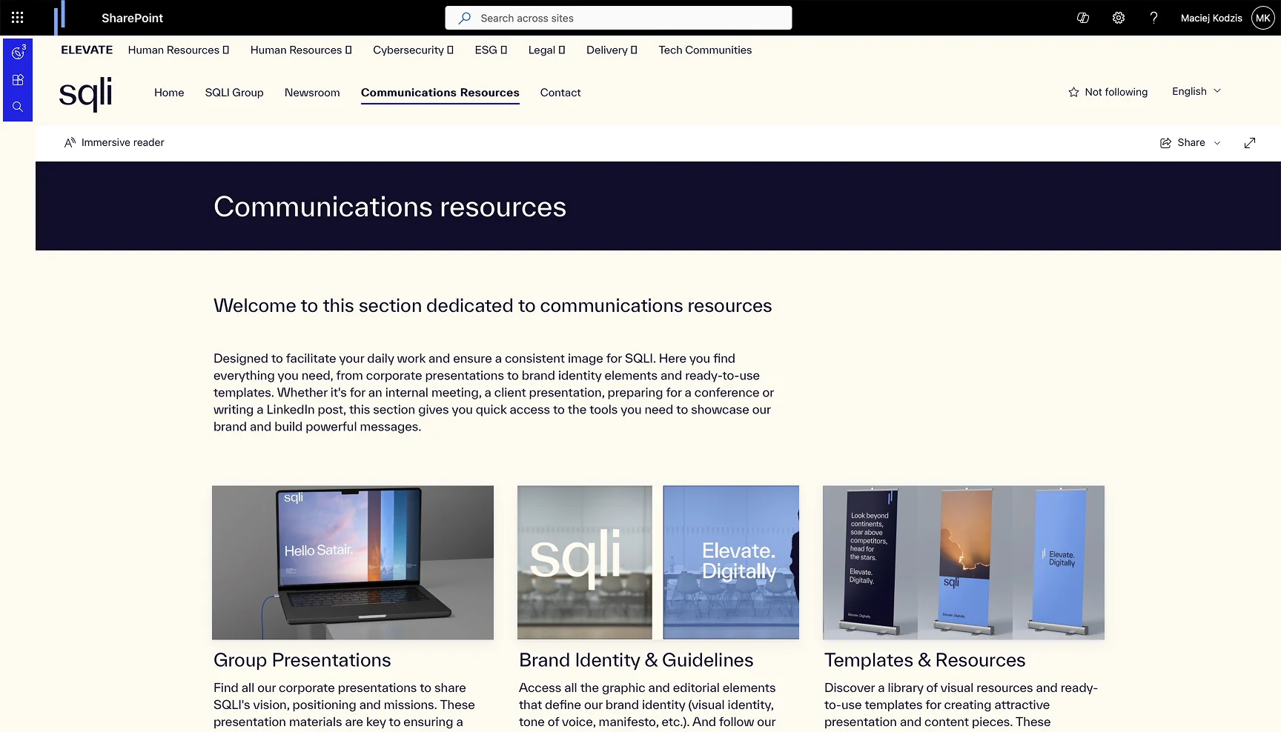
Task: Select the Communications Resources tab
Action: (440, 93)
